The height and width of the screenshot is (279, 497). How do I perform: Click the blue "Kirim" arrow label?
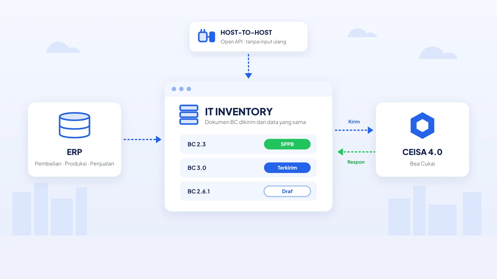pyautogui.click(x=354, y=122)
